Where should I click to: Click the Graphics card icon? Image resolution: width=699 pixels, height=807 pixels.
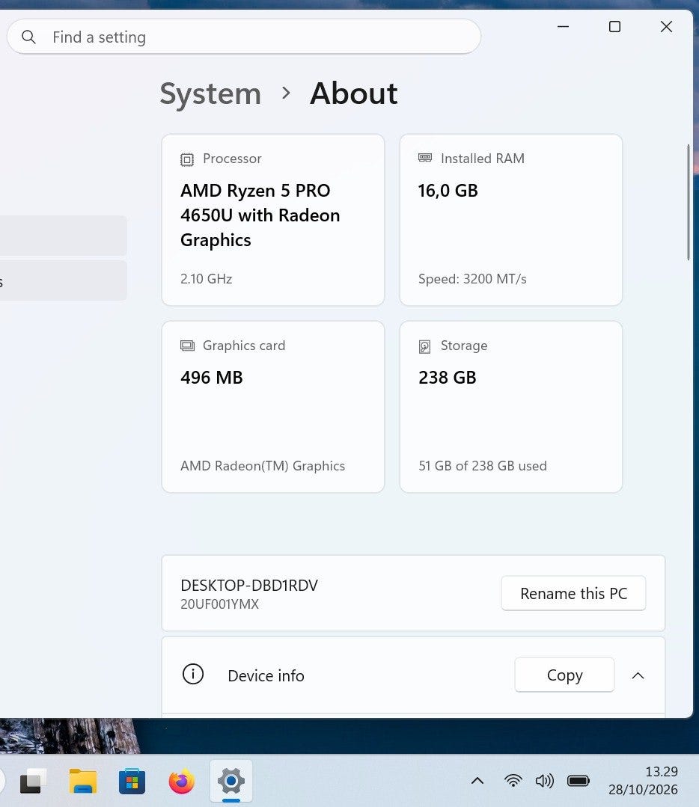click(188, 346)
